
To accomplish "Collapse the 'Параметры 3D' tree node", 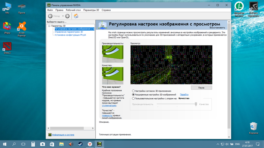I will point(49,26).
